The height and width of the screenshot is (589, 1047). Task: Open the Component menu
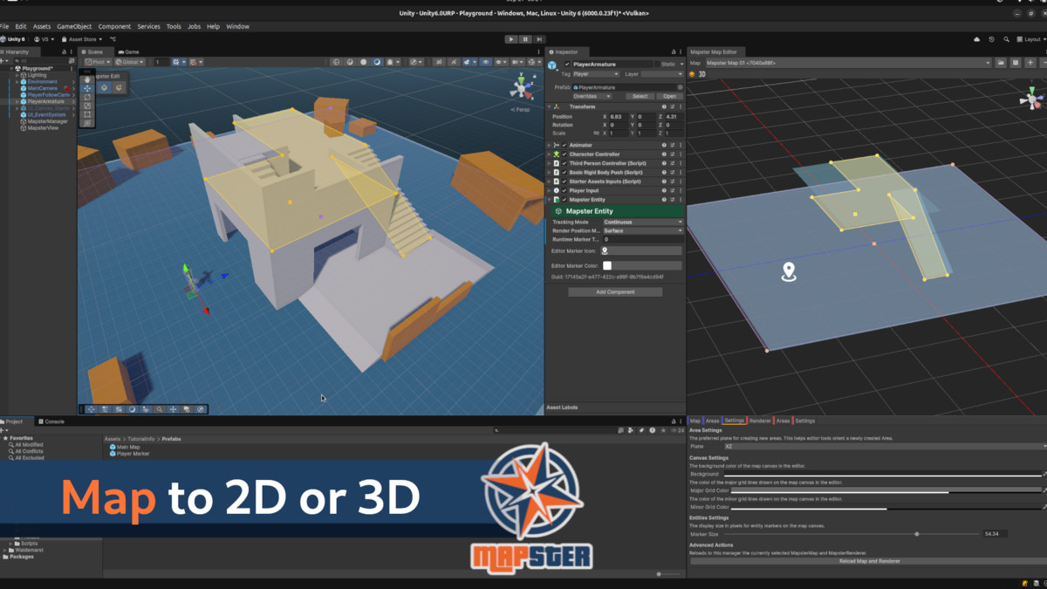(114, 27)
